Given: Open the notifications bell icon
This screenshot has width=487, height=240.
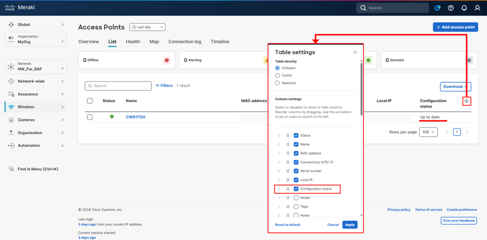Looking at the screenshot, I should pyautogui.click(x=464, y=8).
